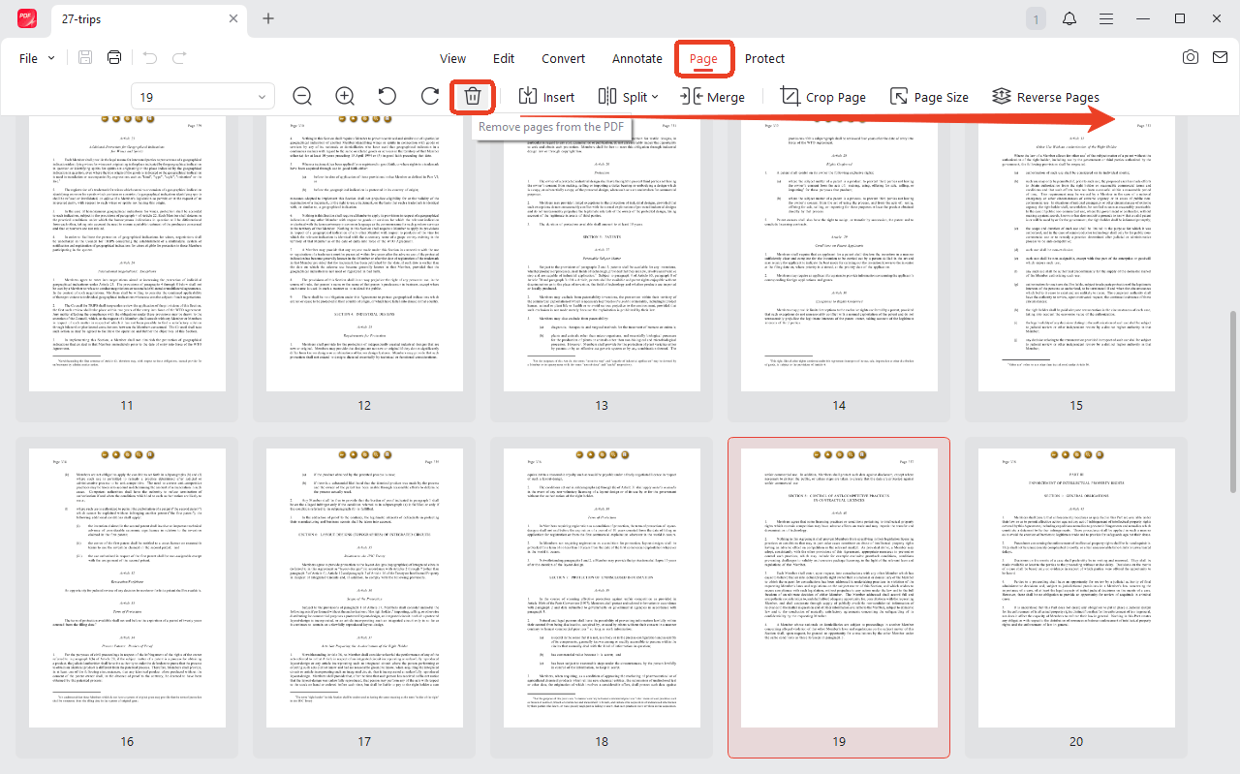Click Reverse Pages button
The height and width of the screenshot is (774, 1240).
[1045, 97]
